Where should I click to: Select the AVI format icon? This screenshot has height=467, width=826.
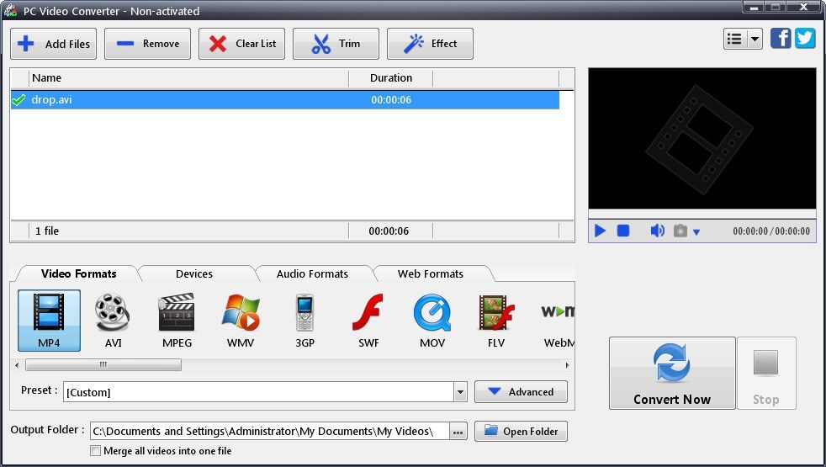pos(113,321)
